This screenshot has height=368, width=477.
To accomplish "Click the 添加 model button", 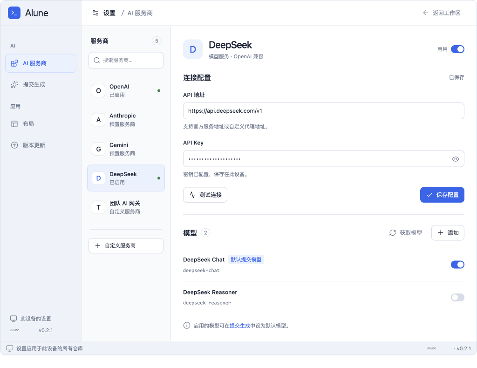I will [x=448, y=232].
